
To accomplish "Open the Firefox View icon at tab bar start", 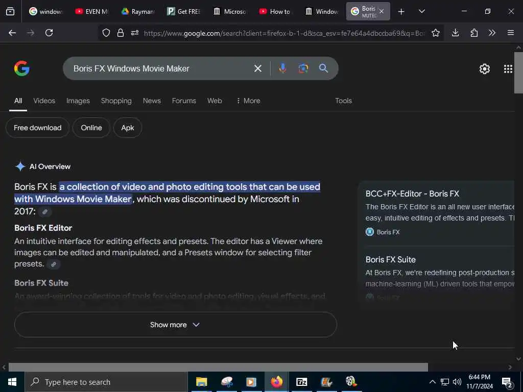I will 10,11.
